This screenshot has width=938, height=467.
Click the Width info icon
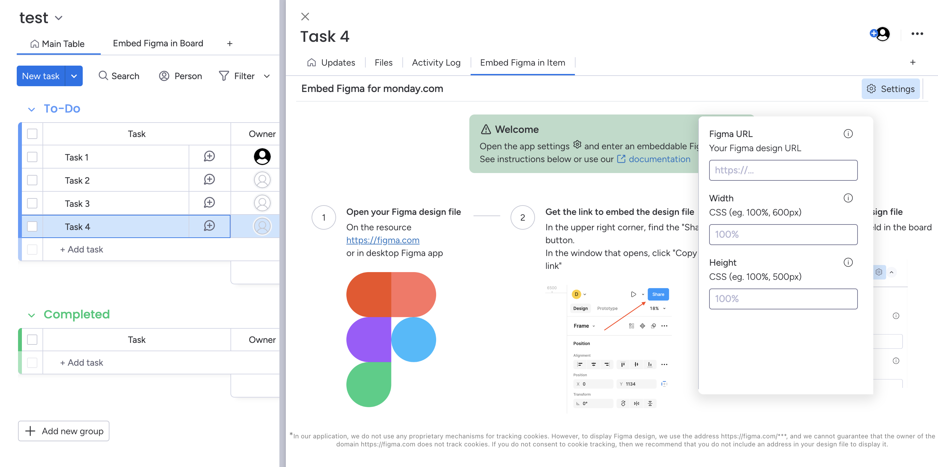[x=848, y=198]
